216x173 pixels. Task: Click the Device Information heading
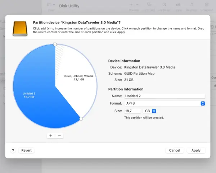click(124, 61)
